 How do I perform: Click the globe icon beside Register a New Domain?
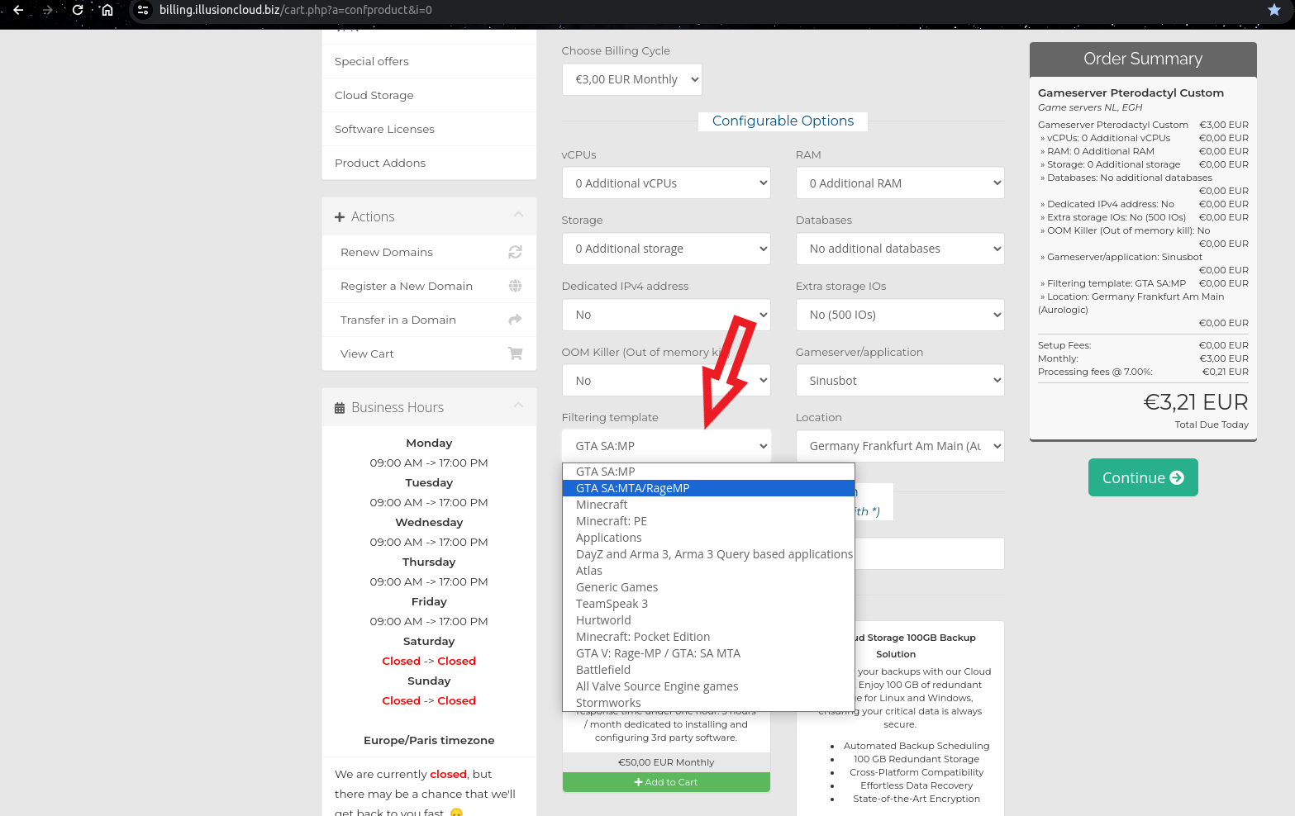click(515, 286)
